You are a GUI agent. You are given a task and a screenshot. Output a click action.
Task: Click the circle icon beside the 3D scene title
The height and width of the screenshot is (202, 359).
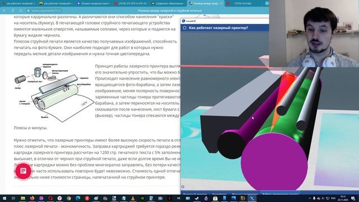(x=185, y=27)
